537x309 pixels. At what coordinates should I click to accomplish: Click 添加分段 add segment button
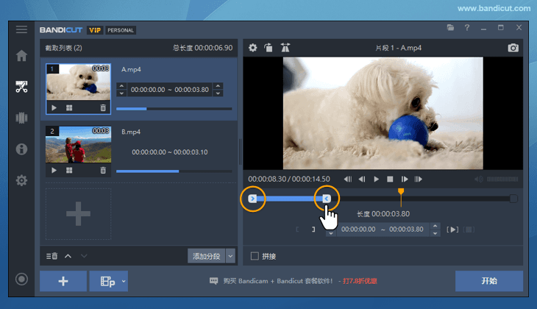click(206, 256)
